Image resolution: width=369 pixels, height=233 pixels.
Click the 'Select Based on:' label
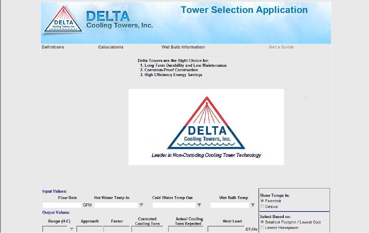point(275,216)
